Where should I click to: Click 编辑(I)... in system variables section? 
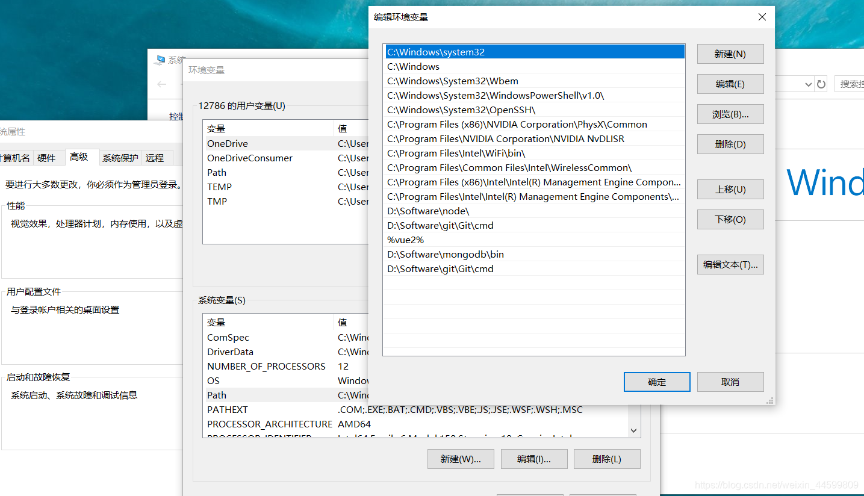(534, 459)
